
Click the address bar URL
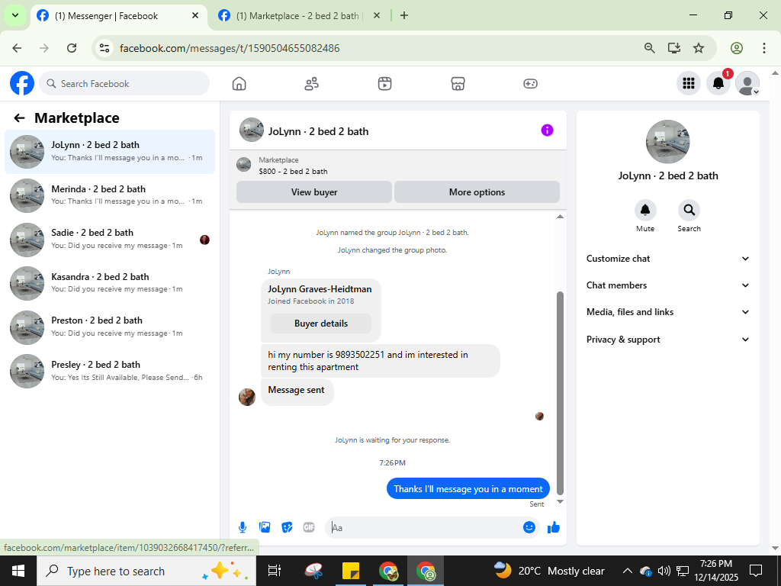230,48
